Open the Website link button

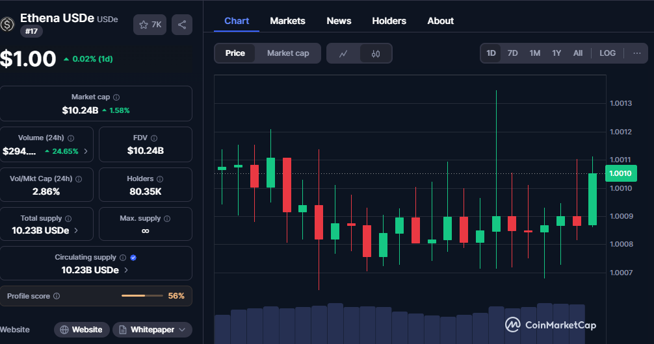[81, 330]
